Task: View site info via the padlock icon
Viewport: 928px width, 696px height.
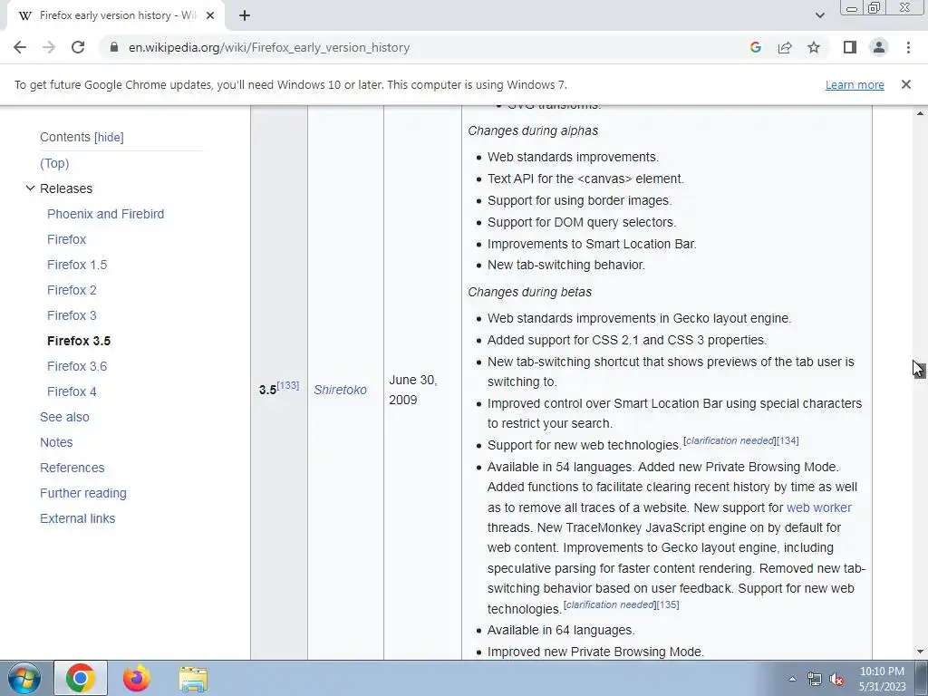Action: pos(114,47)
